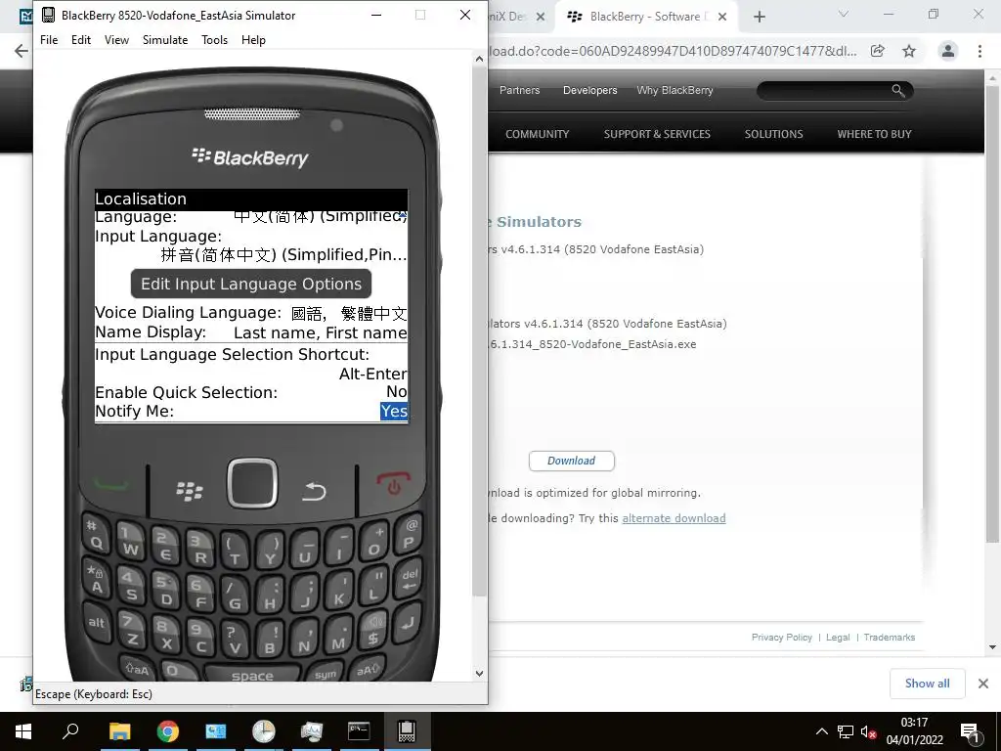1001x751 pixels.
Task: Click the BlackBerry menu key on the phone
Action: tap(189, 491)
